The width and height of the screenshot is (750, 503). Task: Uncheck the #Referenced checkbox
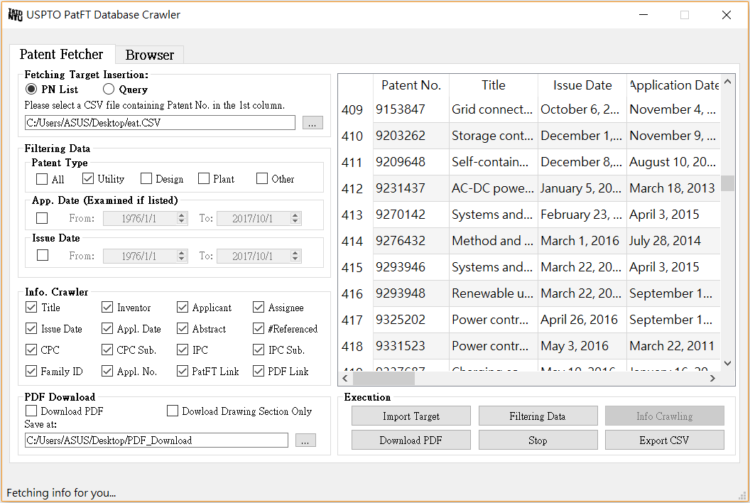coord(259,328)
